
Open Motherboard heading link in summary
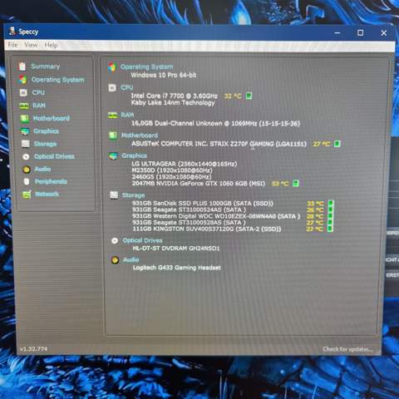(x=140, y=135)
